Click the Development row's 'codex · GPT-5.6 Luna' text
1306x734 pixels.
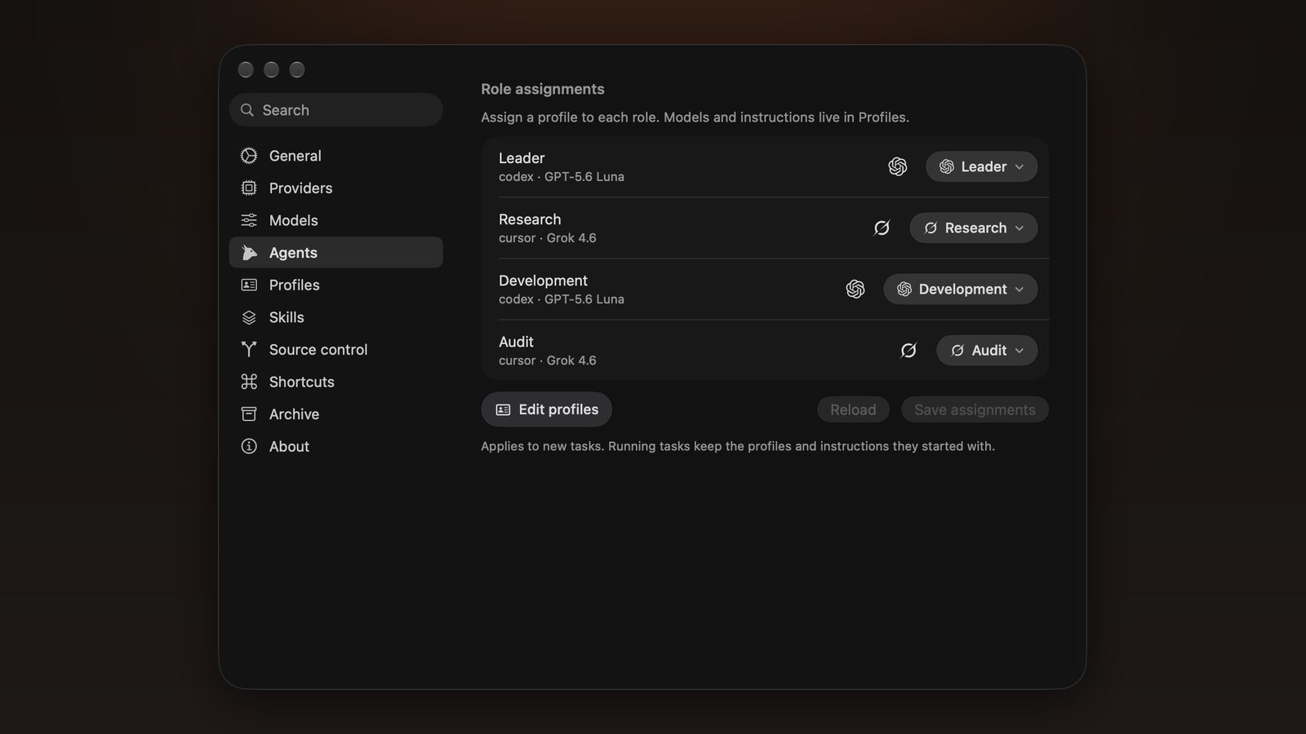562,299
